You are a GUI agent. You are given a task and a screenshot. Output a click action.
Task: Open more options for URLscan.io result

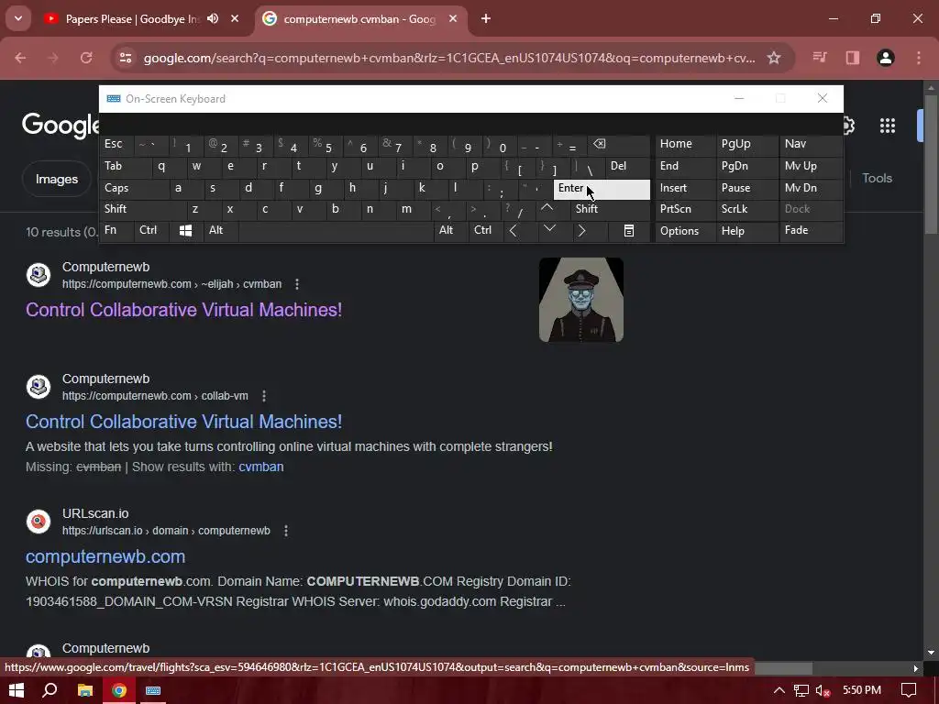pyautogui.click(x=286, y=531)
